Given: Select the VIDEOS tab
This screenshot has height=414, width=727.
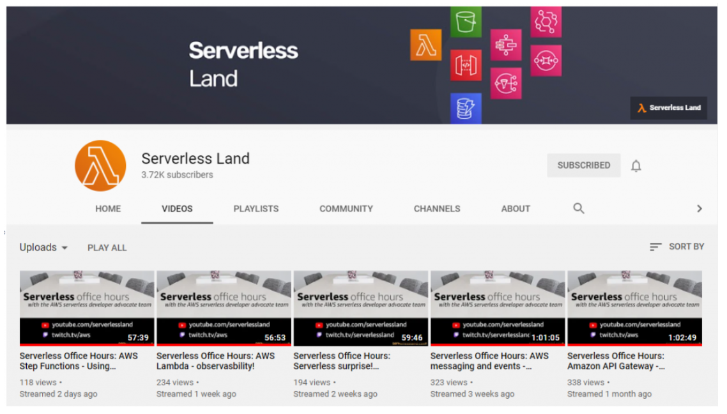Looking at the screenshot, I should (x=177, y=209).
